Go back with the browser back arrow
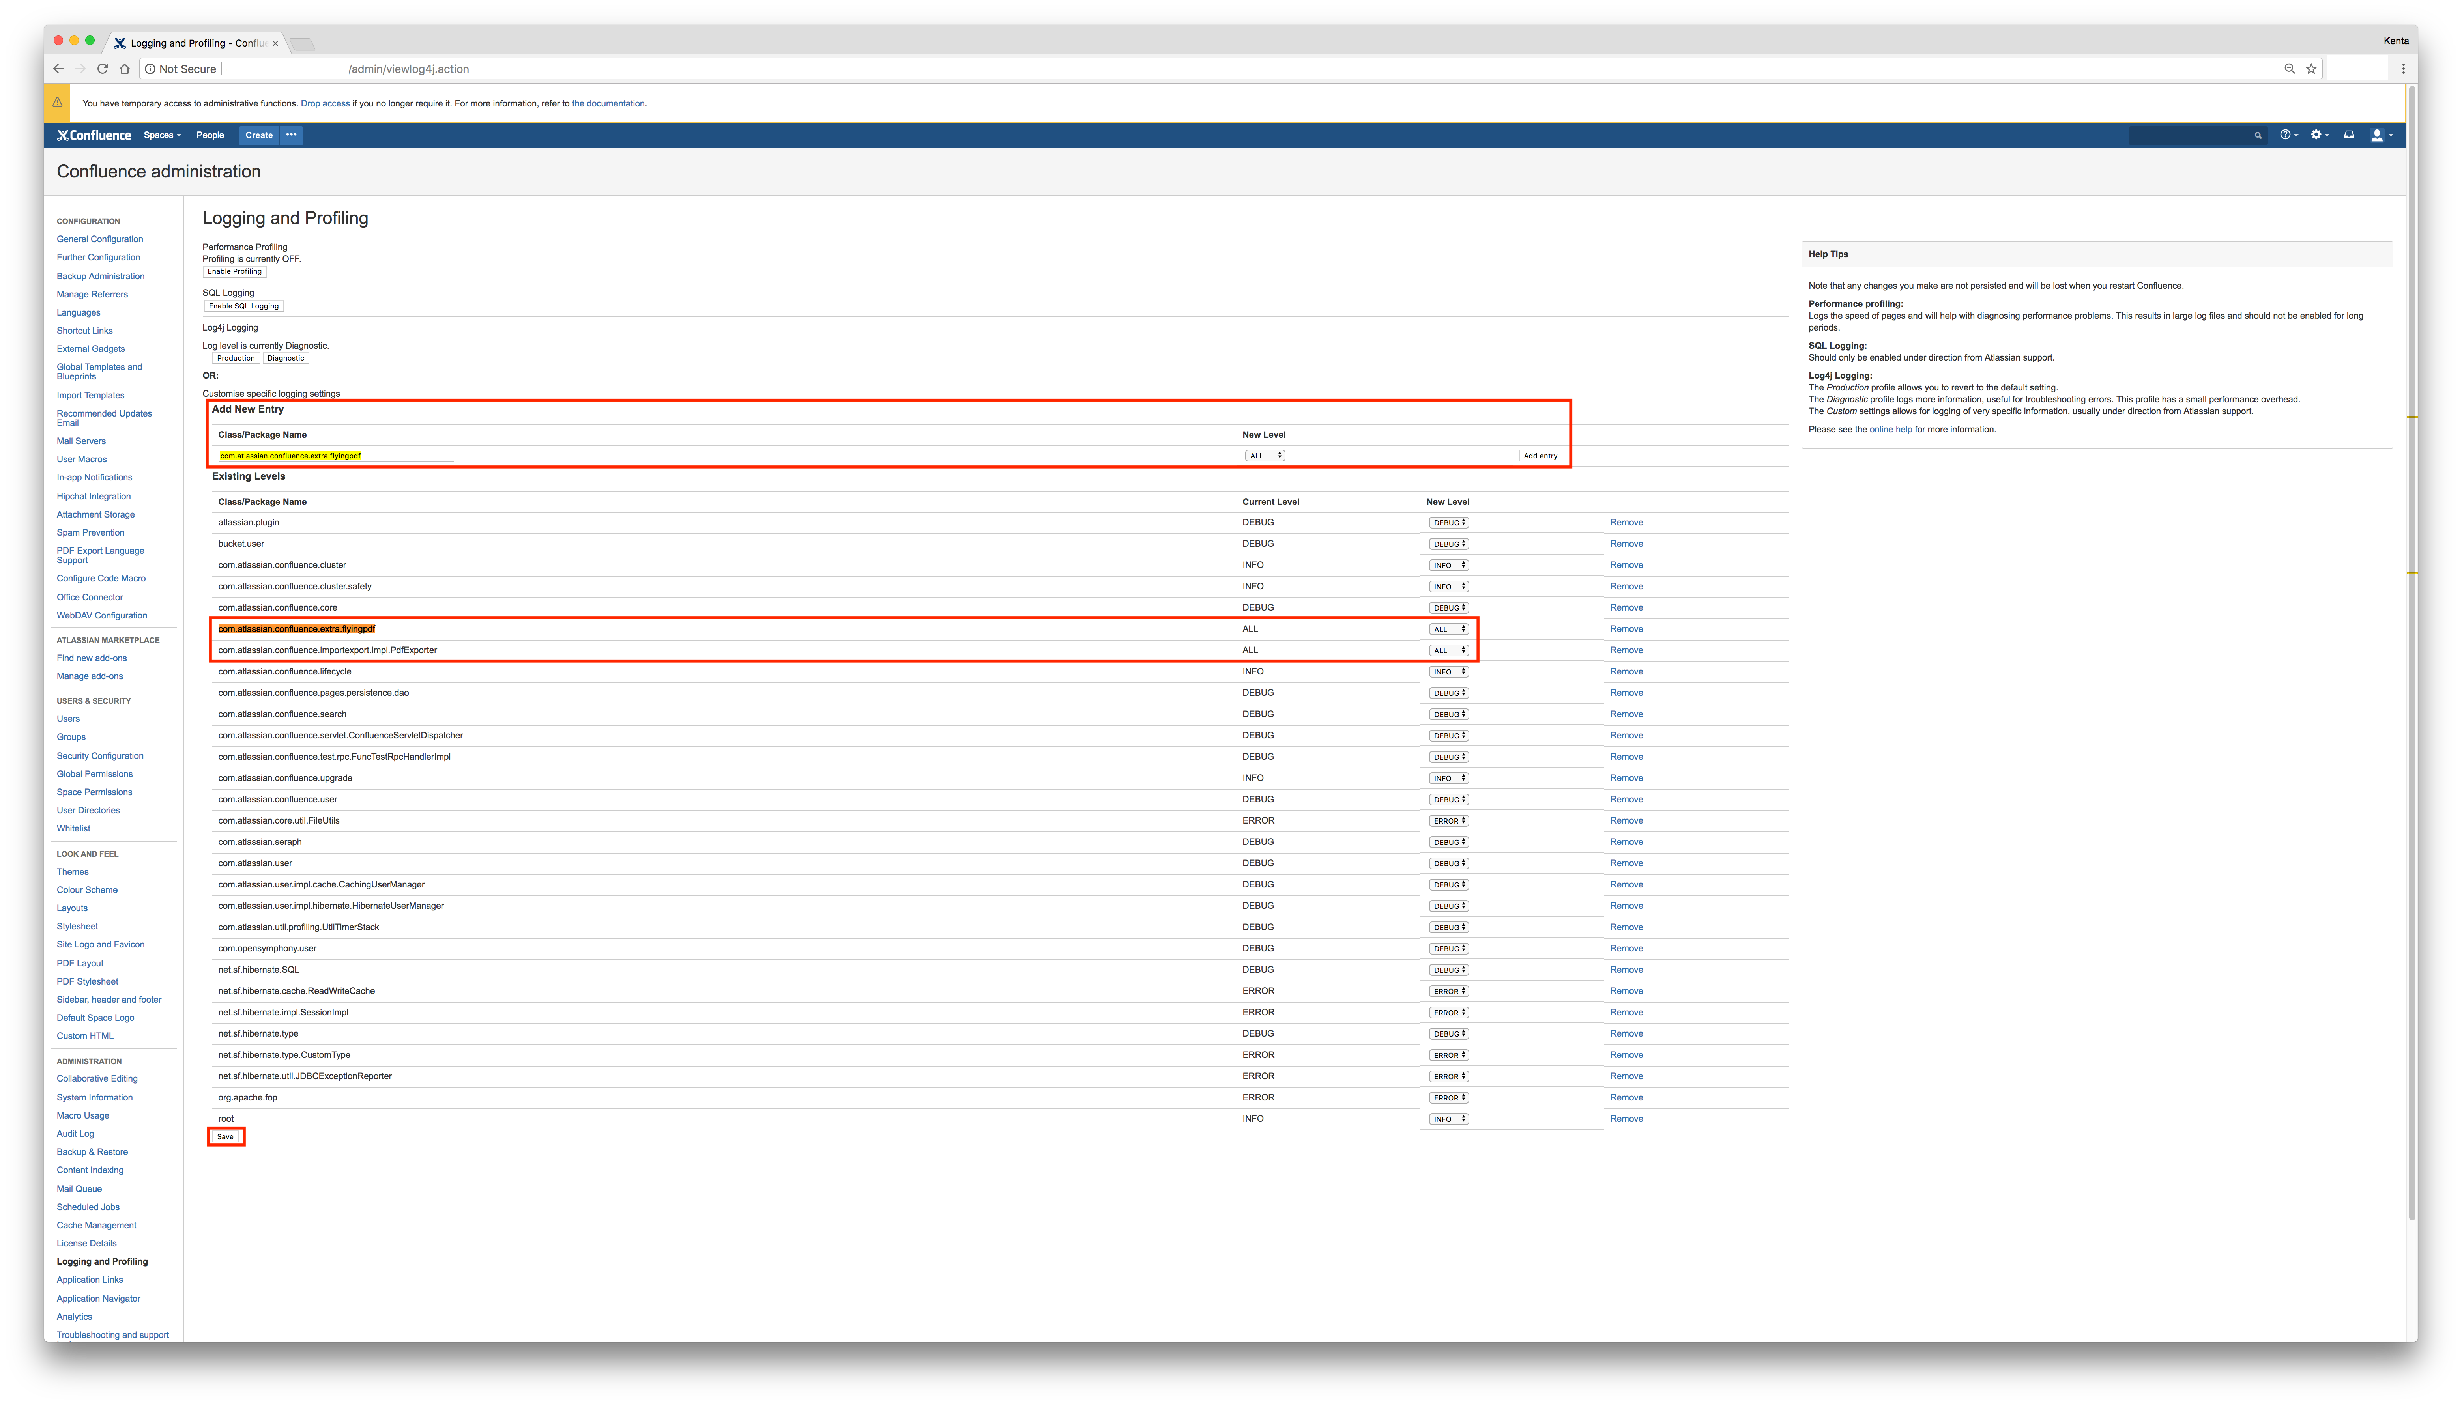2462x1405 pixels. (58, 69)
